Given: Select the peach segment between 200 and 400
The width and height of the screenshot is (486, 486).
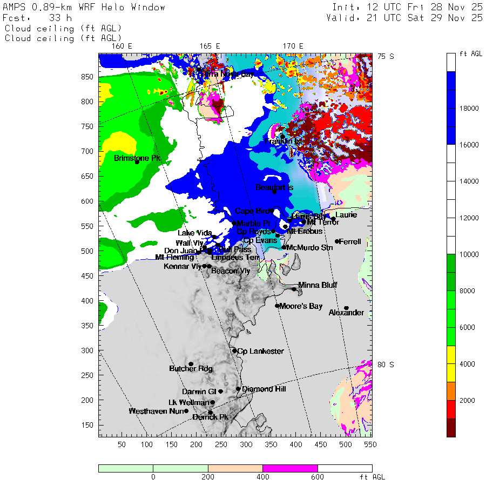Looking at the screenshot, I should click(x=235, y=468).
